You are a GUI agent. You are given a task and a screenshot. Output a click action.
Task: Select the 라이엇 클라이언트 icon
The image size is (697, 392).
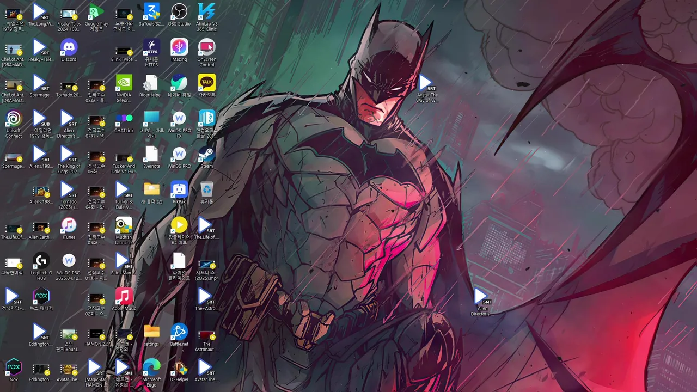179,267
